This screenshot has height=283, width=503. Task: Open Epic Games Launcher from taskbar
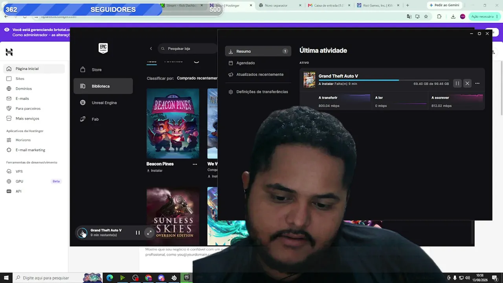(187, 278)
